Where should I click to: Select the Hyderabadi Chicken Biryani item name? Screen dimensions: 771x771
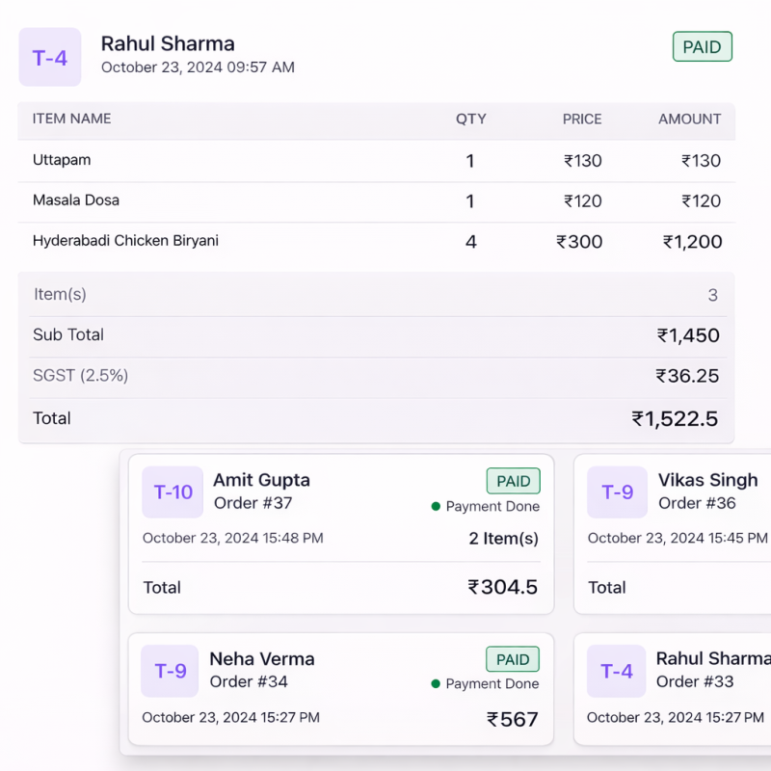point(125,240)
